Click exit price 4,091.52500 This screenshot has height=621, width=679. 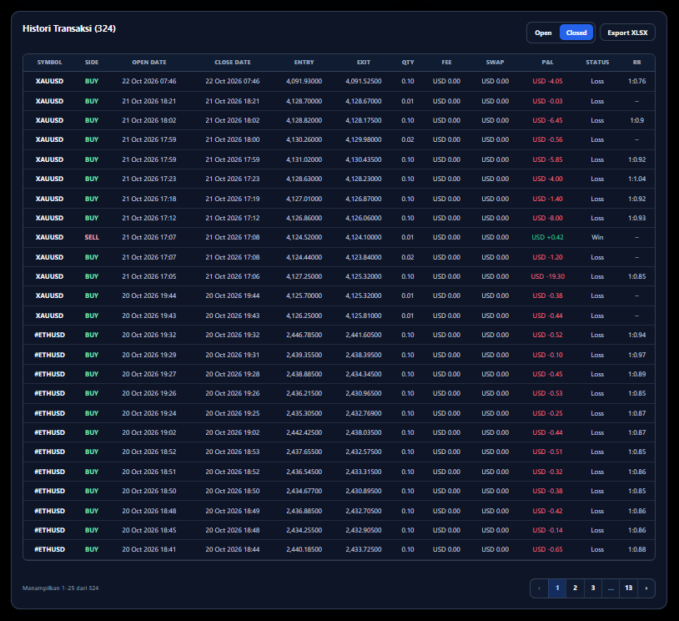tap(364, 82)
